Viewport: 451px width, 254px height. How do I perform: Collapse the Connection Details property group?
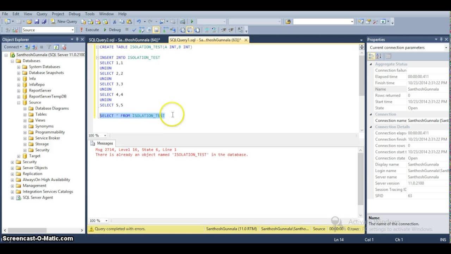[371, 127]
